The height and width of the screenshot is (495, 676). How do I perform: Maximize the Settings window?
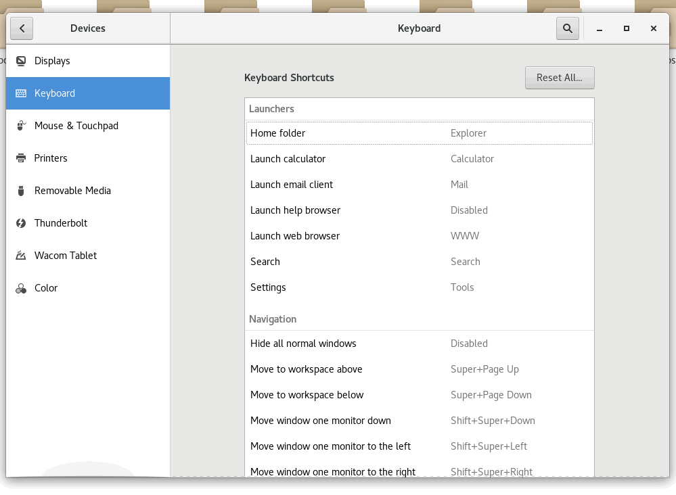pos(627,28)
